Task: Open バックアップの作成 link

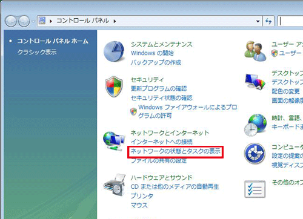Action: point(156,62)
